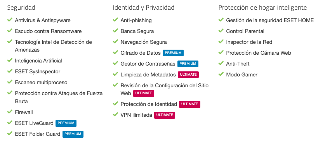The height and width of the screenshot is (142, 318).
Task: Select the Seguridad section heading
Action: tap(21, 8)
